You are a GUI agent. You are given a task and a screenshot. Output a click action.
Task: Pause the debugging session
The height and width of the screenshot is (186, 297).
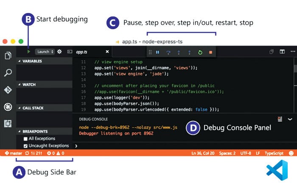(157, 52)
